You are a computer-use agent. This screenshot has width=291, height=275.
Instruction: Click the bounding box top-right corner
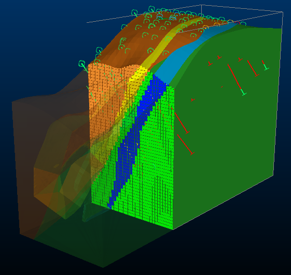coord(283,12)
